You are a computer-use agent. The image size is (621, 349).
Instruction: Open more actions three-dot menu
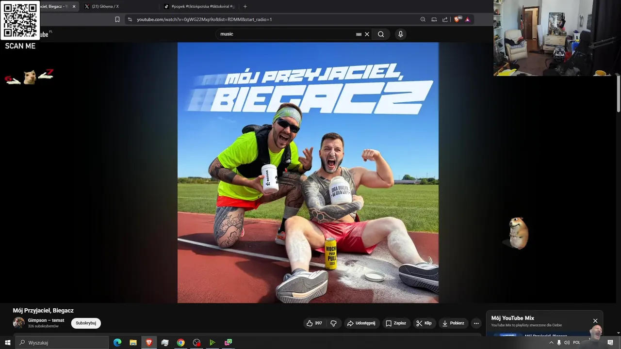click(476, 323)
